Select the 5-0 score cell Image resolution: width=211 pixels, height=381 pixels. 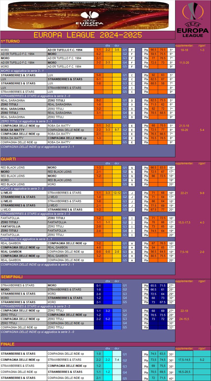(99, 75)
